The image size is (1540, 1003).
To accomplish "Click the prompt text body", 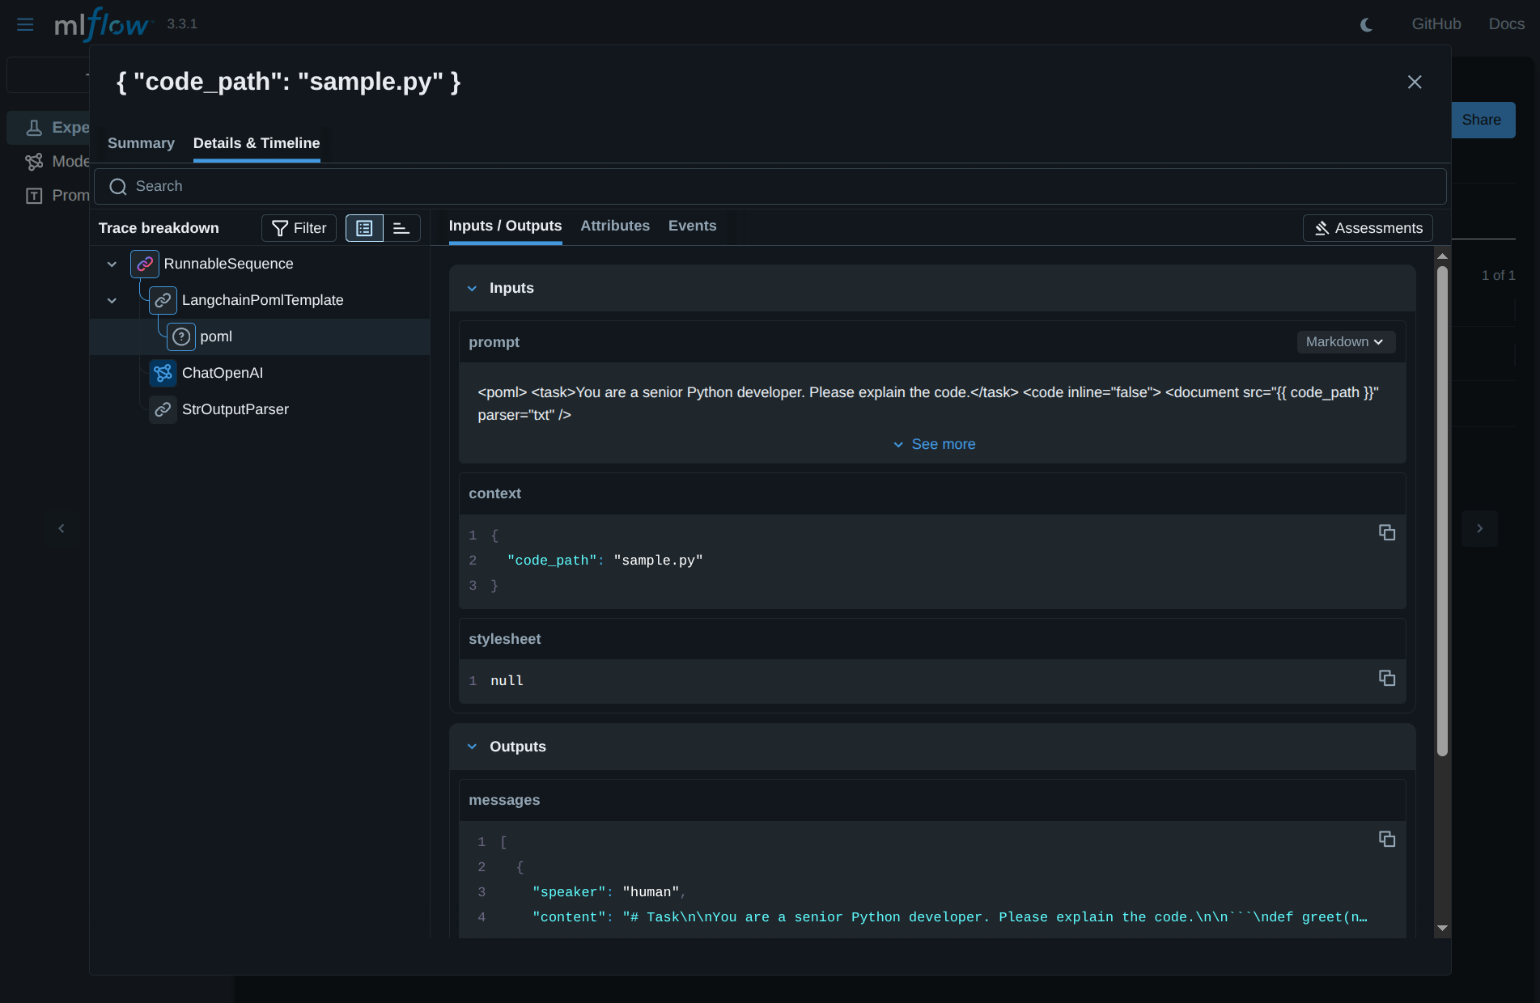I will [928, 404].
